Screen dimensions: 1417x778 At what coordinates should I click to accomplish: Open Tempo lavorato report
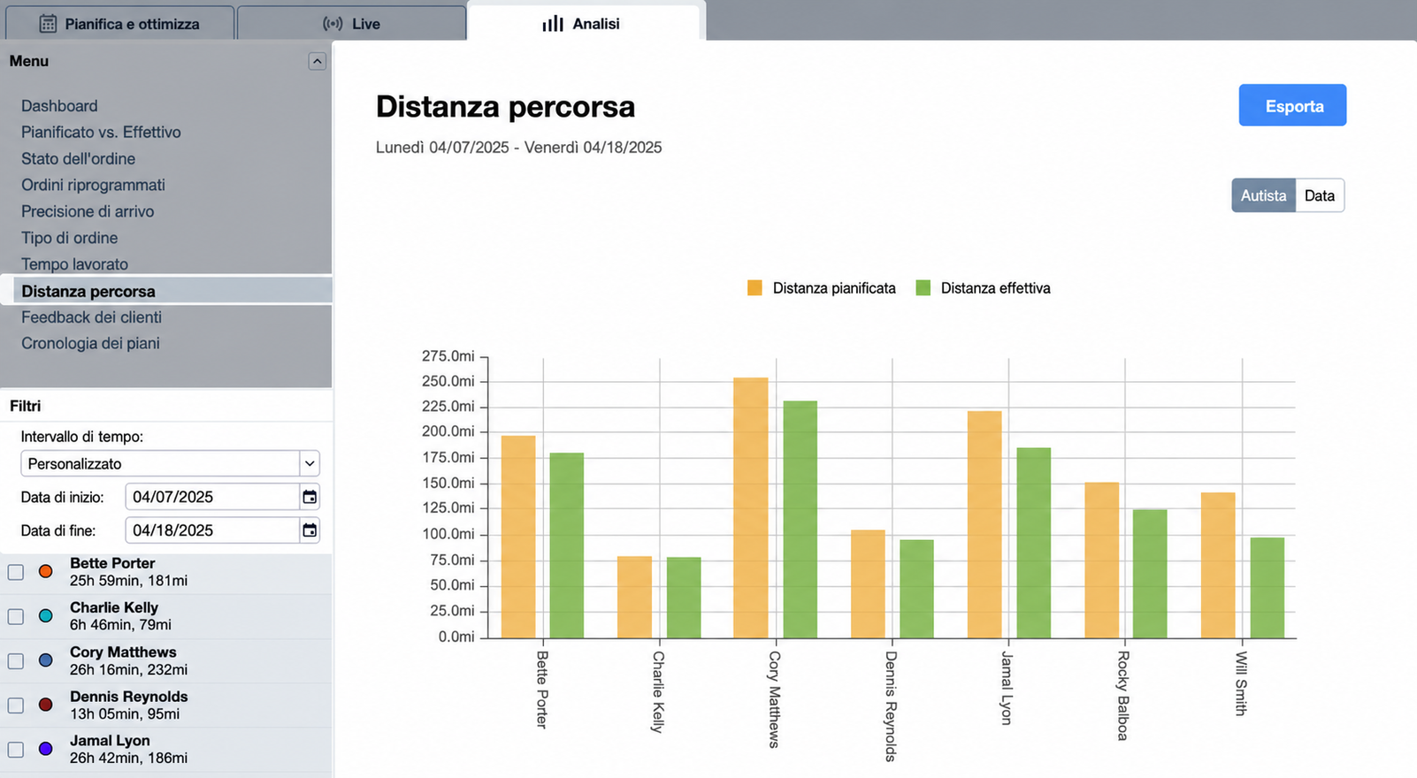[x=74, y=264]
